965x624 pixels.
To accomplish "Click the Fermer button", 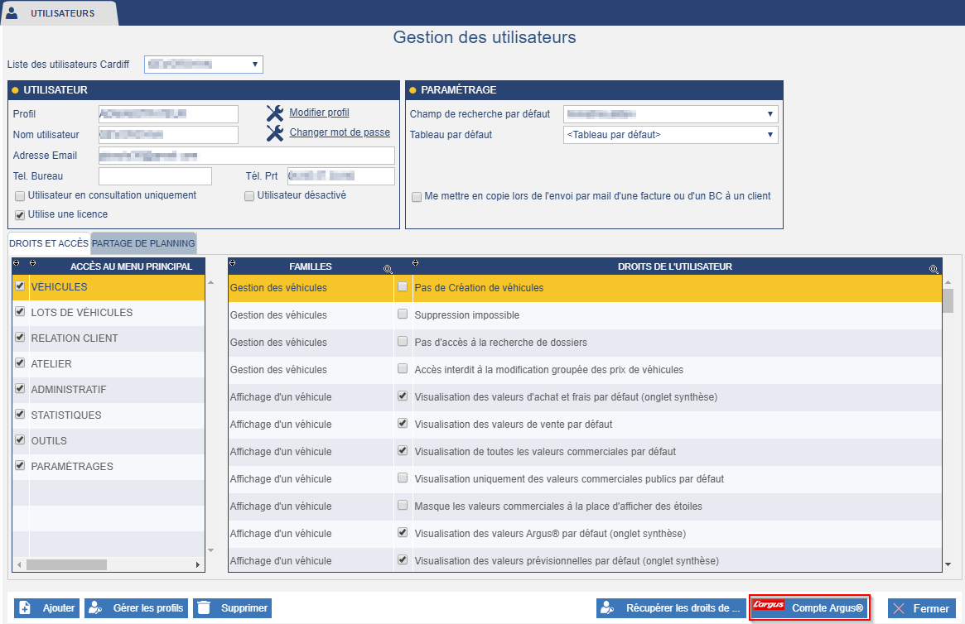I will [922, 608].
